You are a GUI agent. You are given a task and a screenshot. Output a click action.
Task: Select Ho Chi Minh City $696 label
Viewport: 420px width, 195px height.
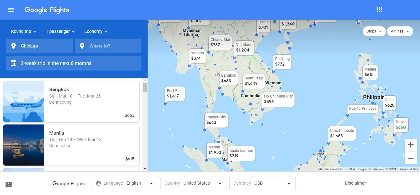pos(278,99)
